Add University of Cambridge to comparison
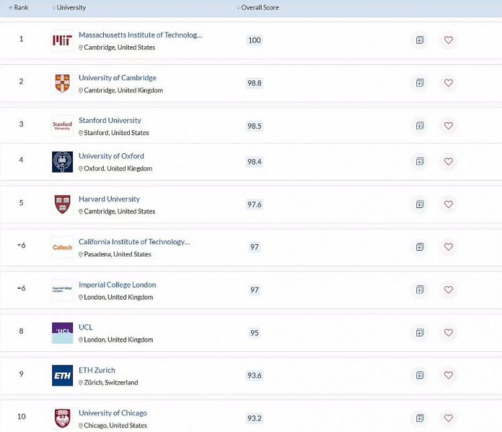This screenshot has width=502, height=432. click(x=420, y=83)
